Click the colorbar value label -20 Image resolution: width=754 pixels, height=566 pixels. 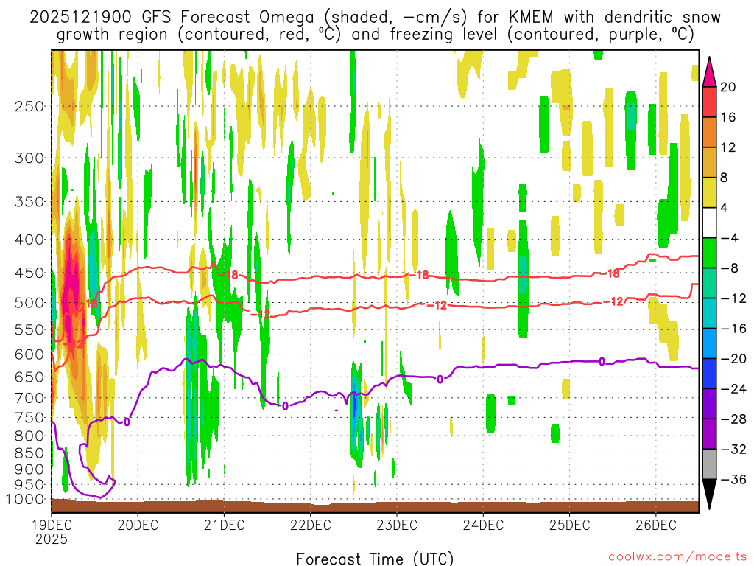coord(733,359)
